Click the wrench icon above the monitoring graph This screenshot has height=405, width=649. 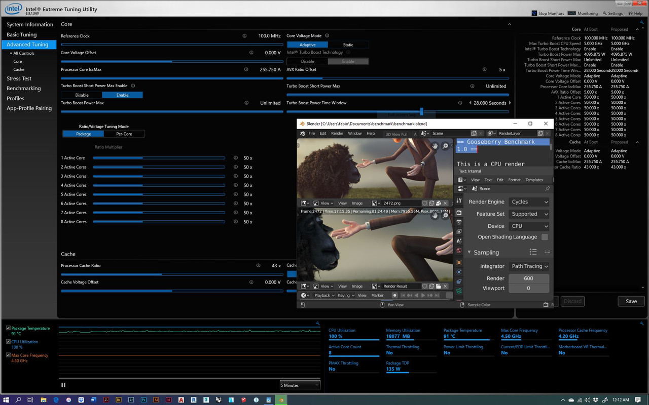[317, 323]
